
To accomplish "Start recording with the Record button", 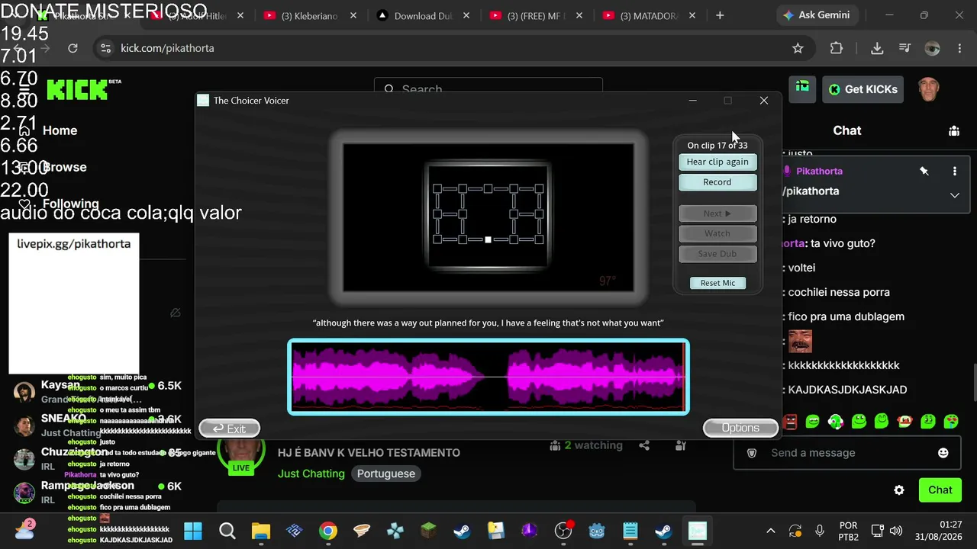I will [x=717, y=182].
